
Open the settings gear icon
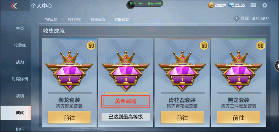tap(264, 5)
